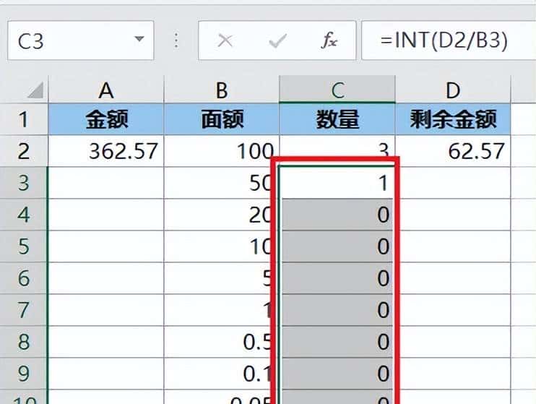Click the 金额 header cell
The width and height of the screenshot is (536, 404).
106,119
